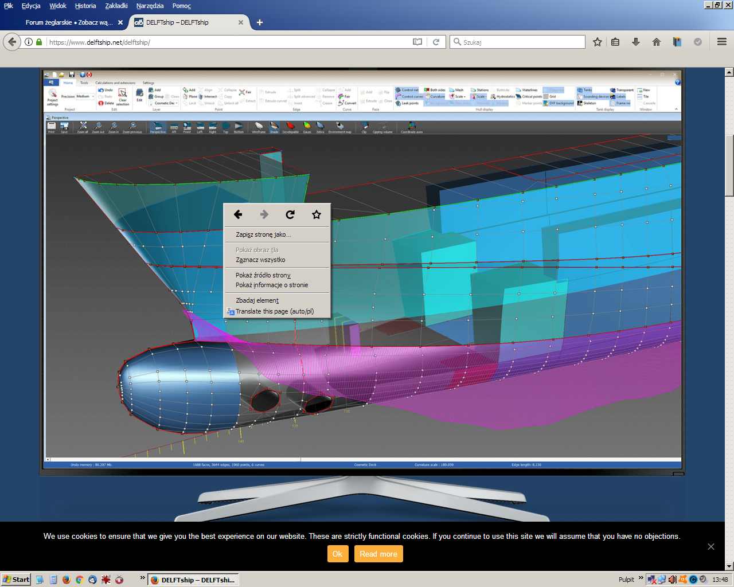Launch Firefox from quick launch bar
Viewport: 734px width, 587px height.
click(x=66, y=580)
